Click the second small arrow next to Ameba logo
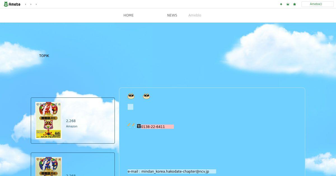 click(x=31, y=4)
